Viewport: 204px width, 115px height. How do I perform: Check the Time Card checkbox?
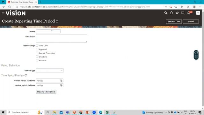37,45
